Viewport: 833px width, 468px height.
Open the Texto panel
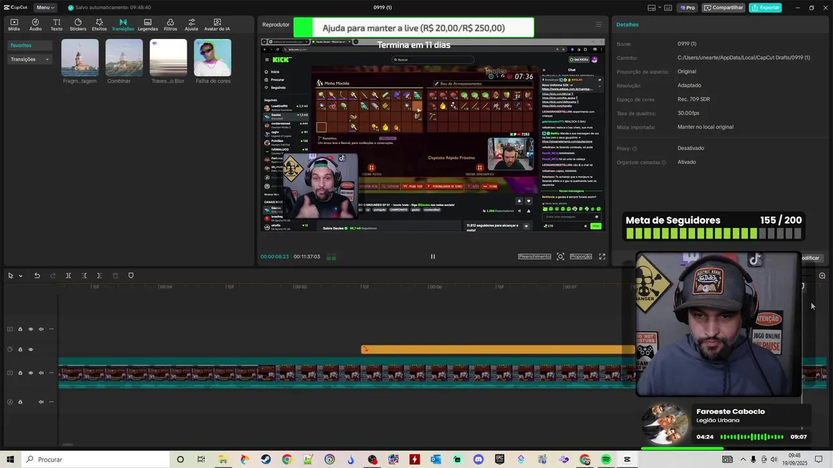point(57,25)
